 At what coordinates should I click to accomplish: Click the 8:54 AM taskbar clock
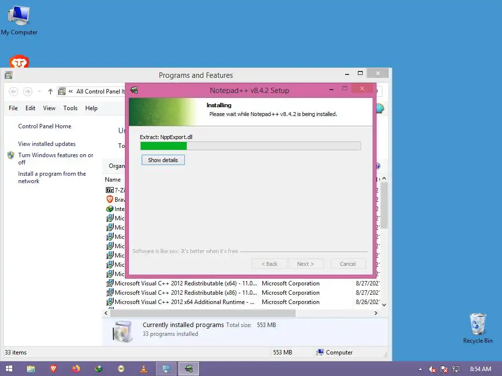[x=480, y=369]
